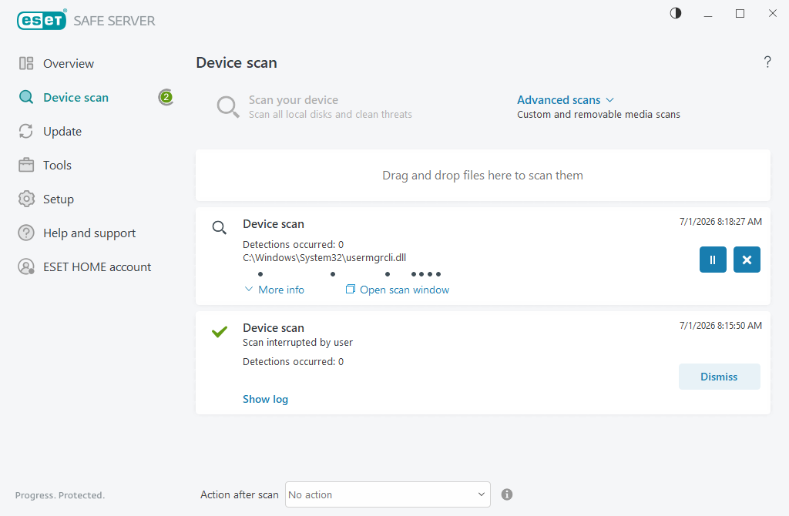Click the scan progress dots indicator

tap(350, 274)
